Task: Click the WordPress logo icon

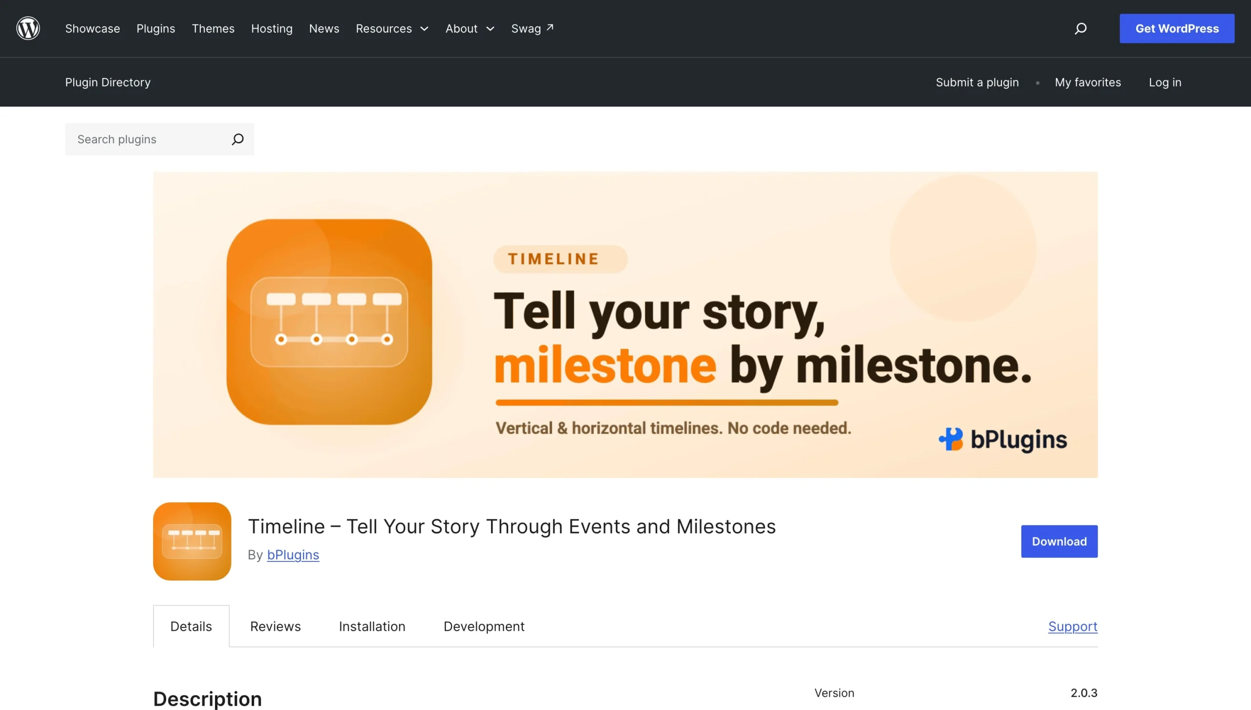Action: [x=28, y=28]
